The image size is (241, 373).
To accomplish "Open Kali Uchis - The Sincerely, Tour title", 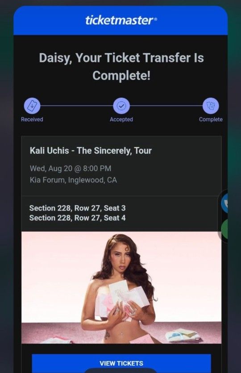I will pyautogui.click(x=91, y=150).
